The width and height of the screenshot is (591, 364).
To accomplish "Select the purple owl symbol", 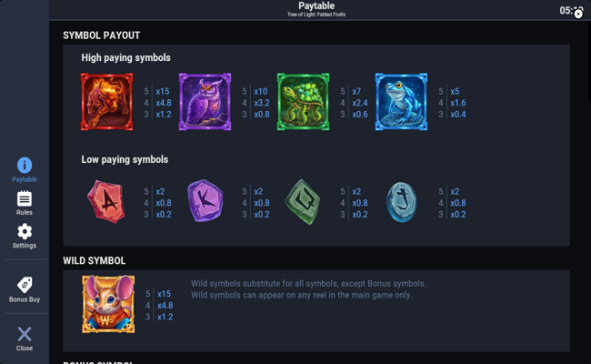I will (205, 102).
